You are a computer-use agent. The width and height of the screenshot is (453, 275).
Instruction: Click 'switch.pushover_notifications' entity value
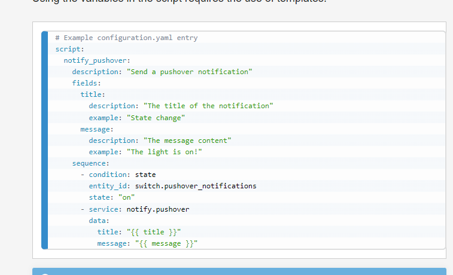point(196,186)
